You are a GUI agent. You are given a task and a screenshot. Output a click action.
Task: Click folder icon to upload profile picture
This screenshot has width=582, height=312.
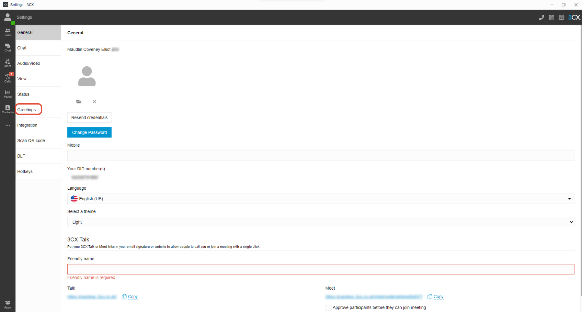(79, 102)
